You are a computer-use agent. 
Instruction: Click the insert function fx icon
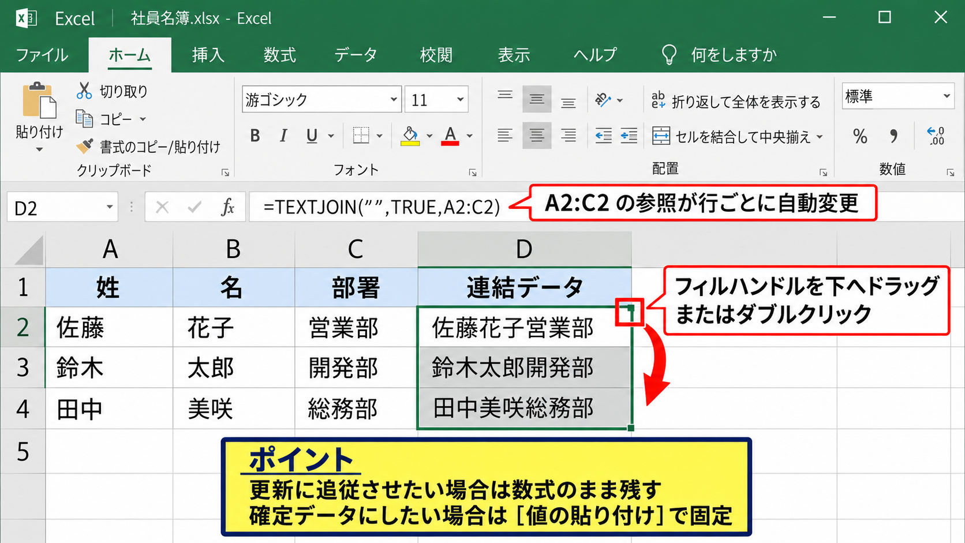[228, 207]
